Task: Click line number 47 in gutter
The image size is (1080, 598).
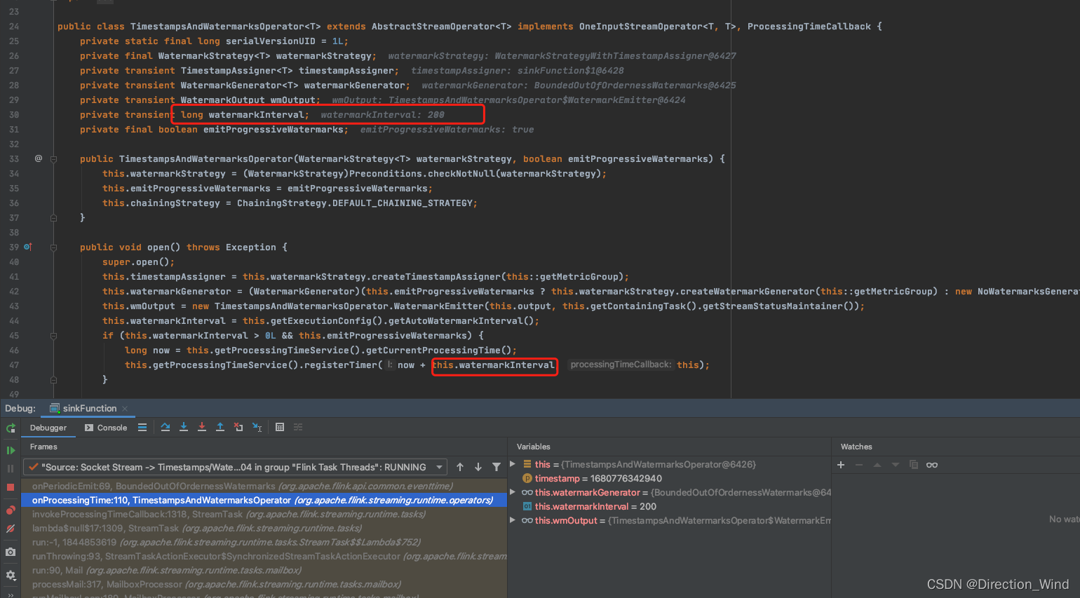Action: (14, 365)
